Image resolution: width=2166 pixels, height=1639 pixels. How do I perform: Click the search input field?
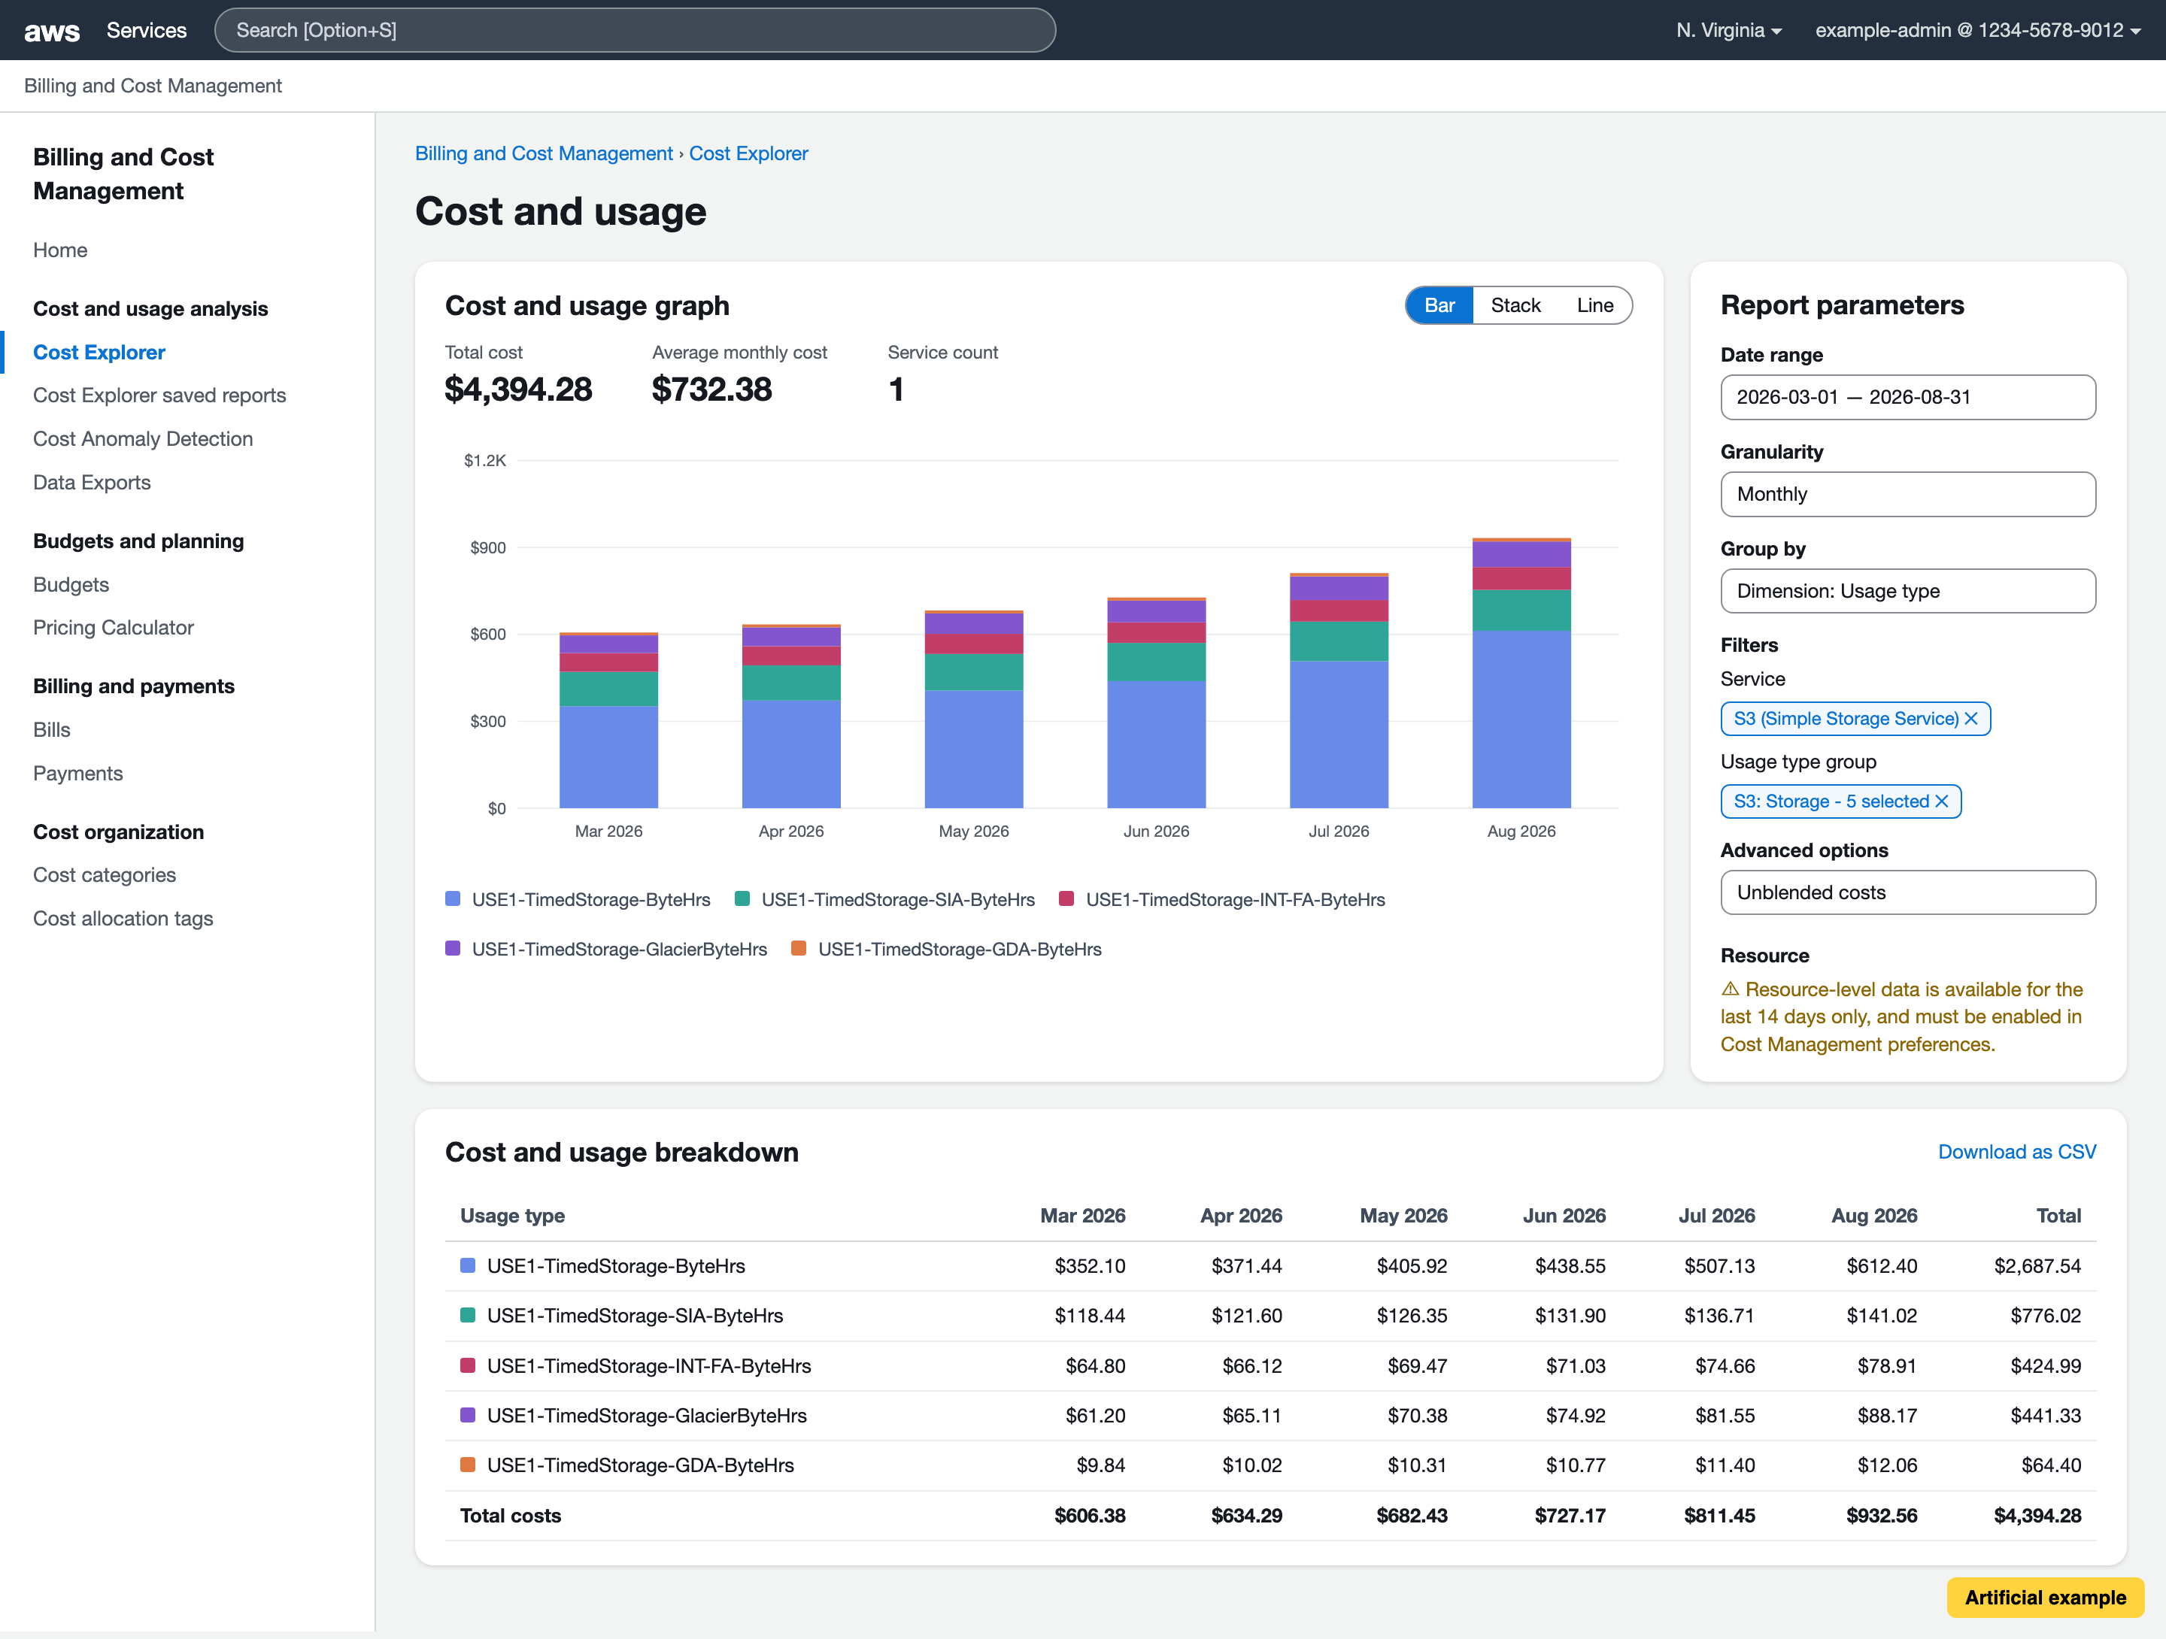point(635,30)
